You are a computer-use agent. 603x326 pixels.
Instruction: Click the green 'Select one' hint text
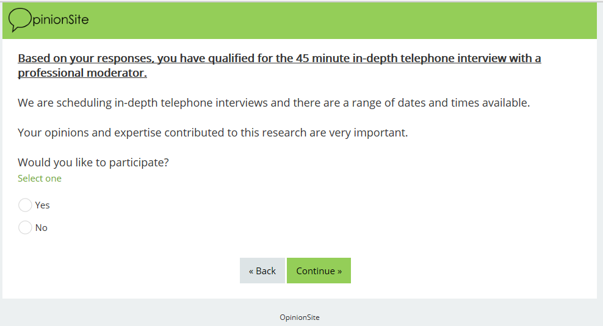point(40,179)
